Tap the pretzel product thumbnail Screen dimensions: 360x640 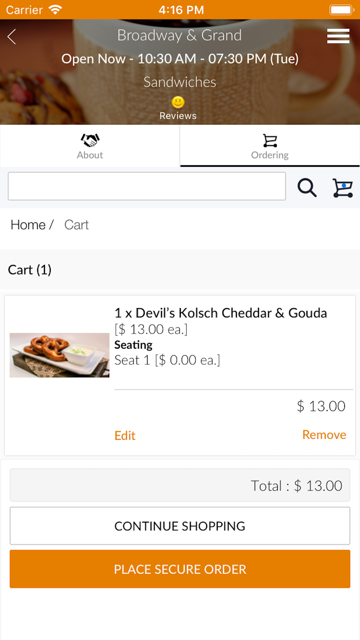[x=59, y=355]
